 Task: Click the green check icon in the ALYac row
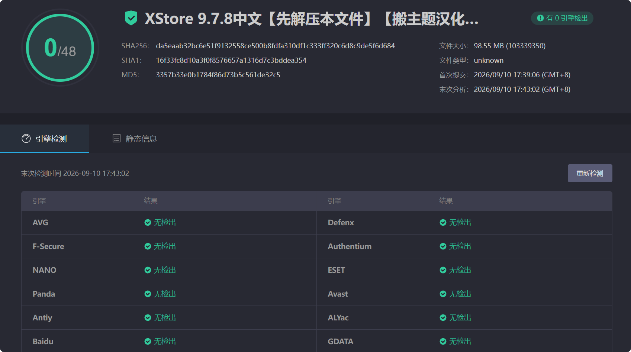coord(443,318)
